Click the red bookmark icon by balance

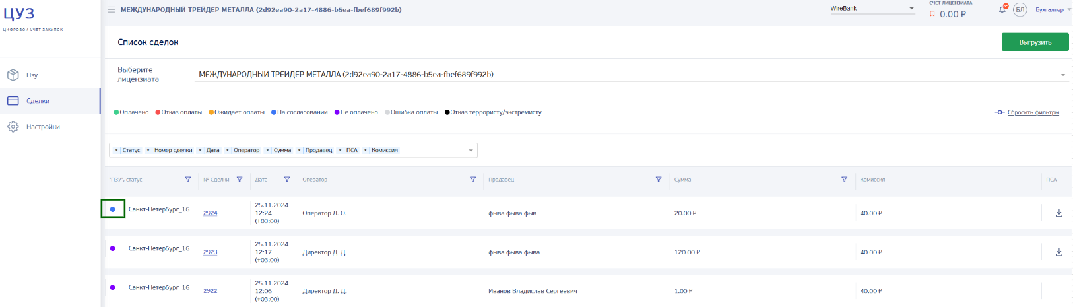tap(932, 14)
